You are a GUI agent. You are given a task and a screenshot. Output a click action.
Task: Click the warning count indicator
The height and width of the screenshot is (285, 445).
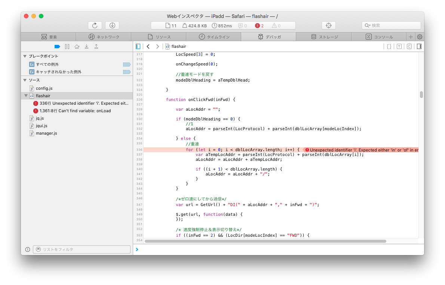(x=276, y=25)
